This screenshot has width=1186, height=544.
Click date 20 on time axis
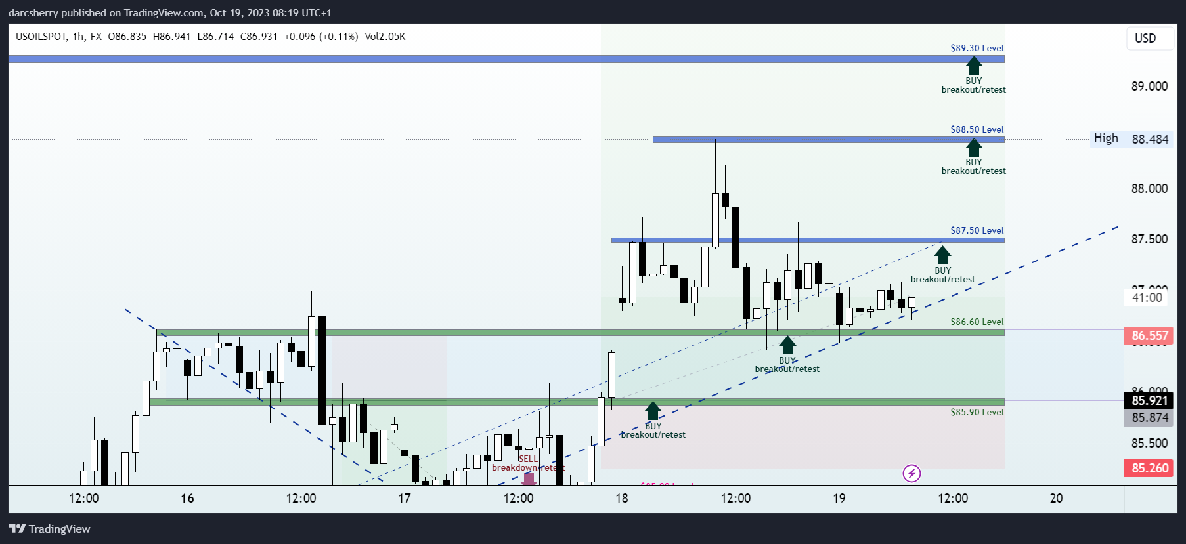tap(1056, 498)
